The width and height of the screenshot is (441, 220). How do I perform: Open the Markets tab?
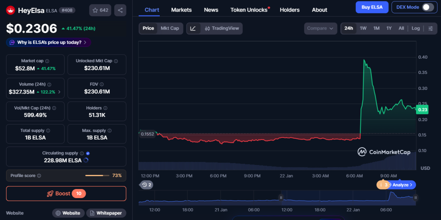pyautogui.click(x=181, y=10)
